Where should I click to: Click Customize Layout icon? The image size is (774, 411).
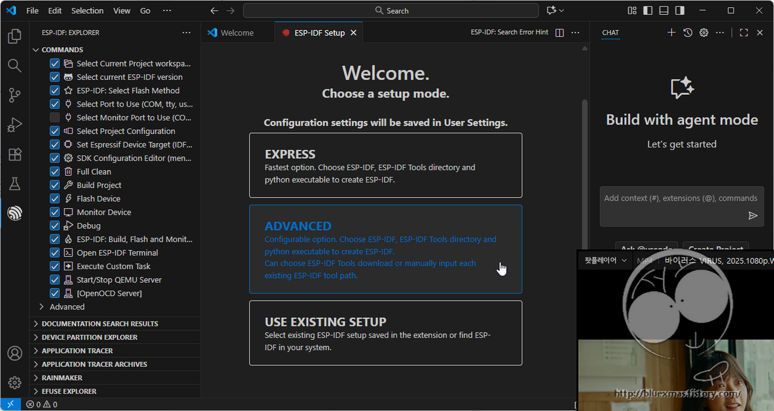tap(632, 10)
